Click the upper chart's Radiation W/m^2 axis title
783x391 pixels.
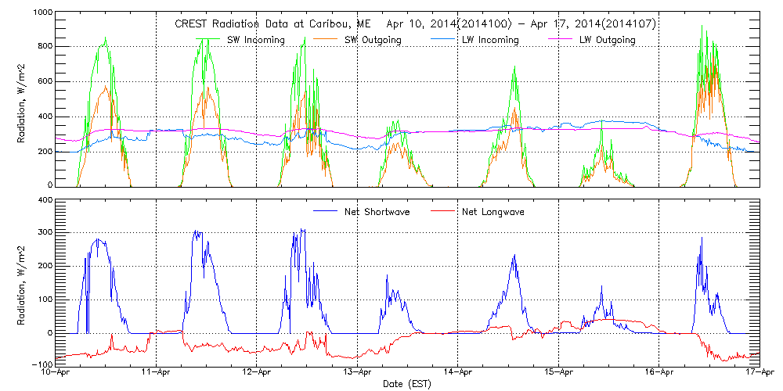23,101
